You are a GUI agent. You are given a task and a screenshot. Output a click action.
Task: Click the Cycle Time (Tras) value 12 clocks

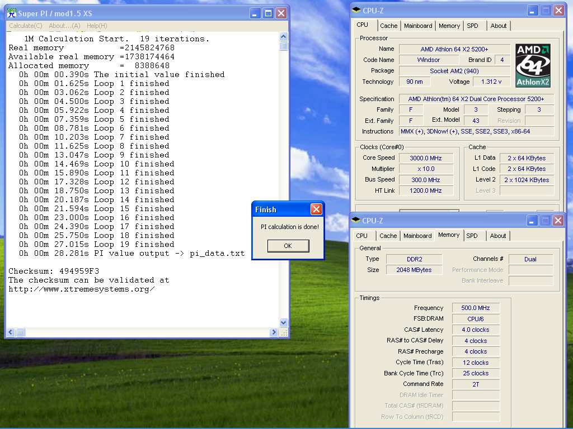(476, 363)
